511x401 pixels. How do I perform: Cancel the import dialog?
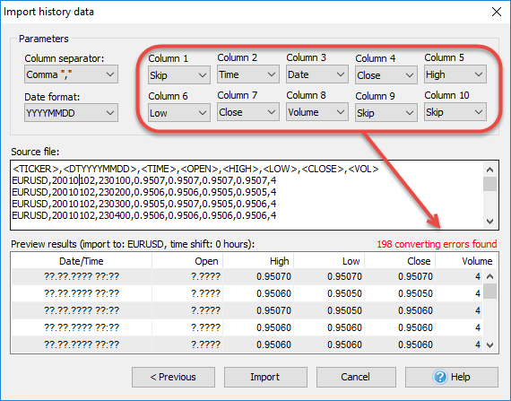[356, 377]
